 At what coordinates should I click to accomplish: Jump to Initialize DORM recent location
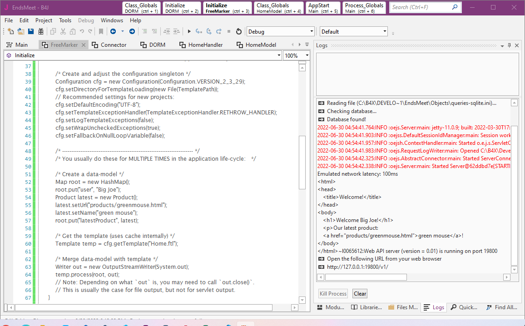[182, 8]
